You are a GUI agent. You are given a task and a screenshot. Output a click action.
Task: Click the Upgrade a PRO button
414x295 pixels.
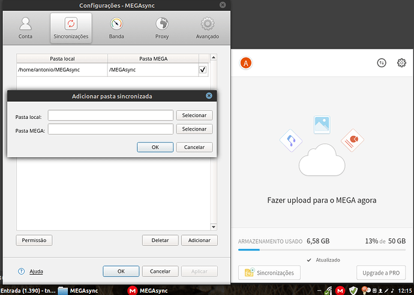click(381, 273)
